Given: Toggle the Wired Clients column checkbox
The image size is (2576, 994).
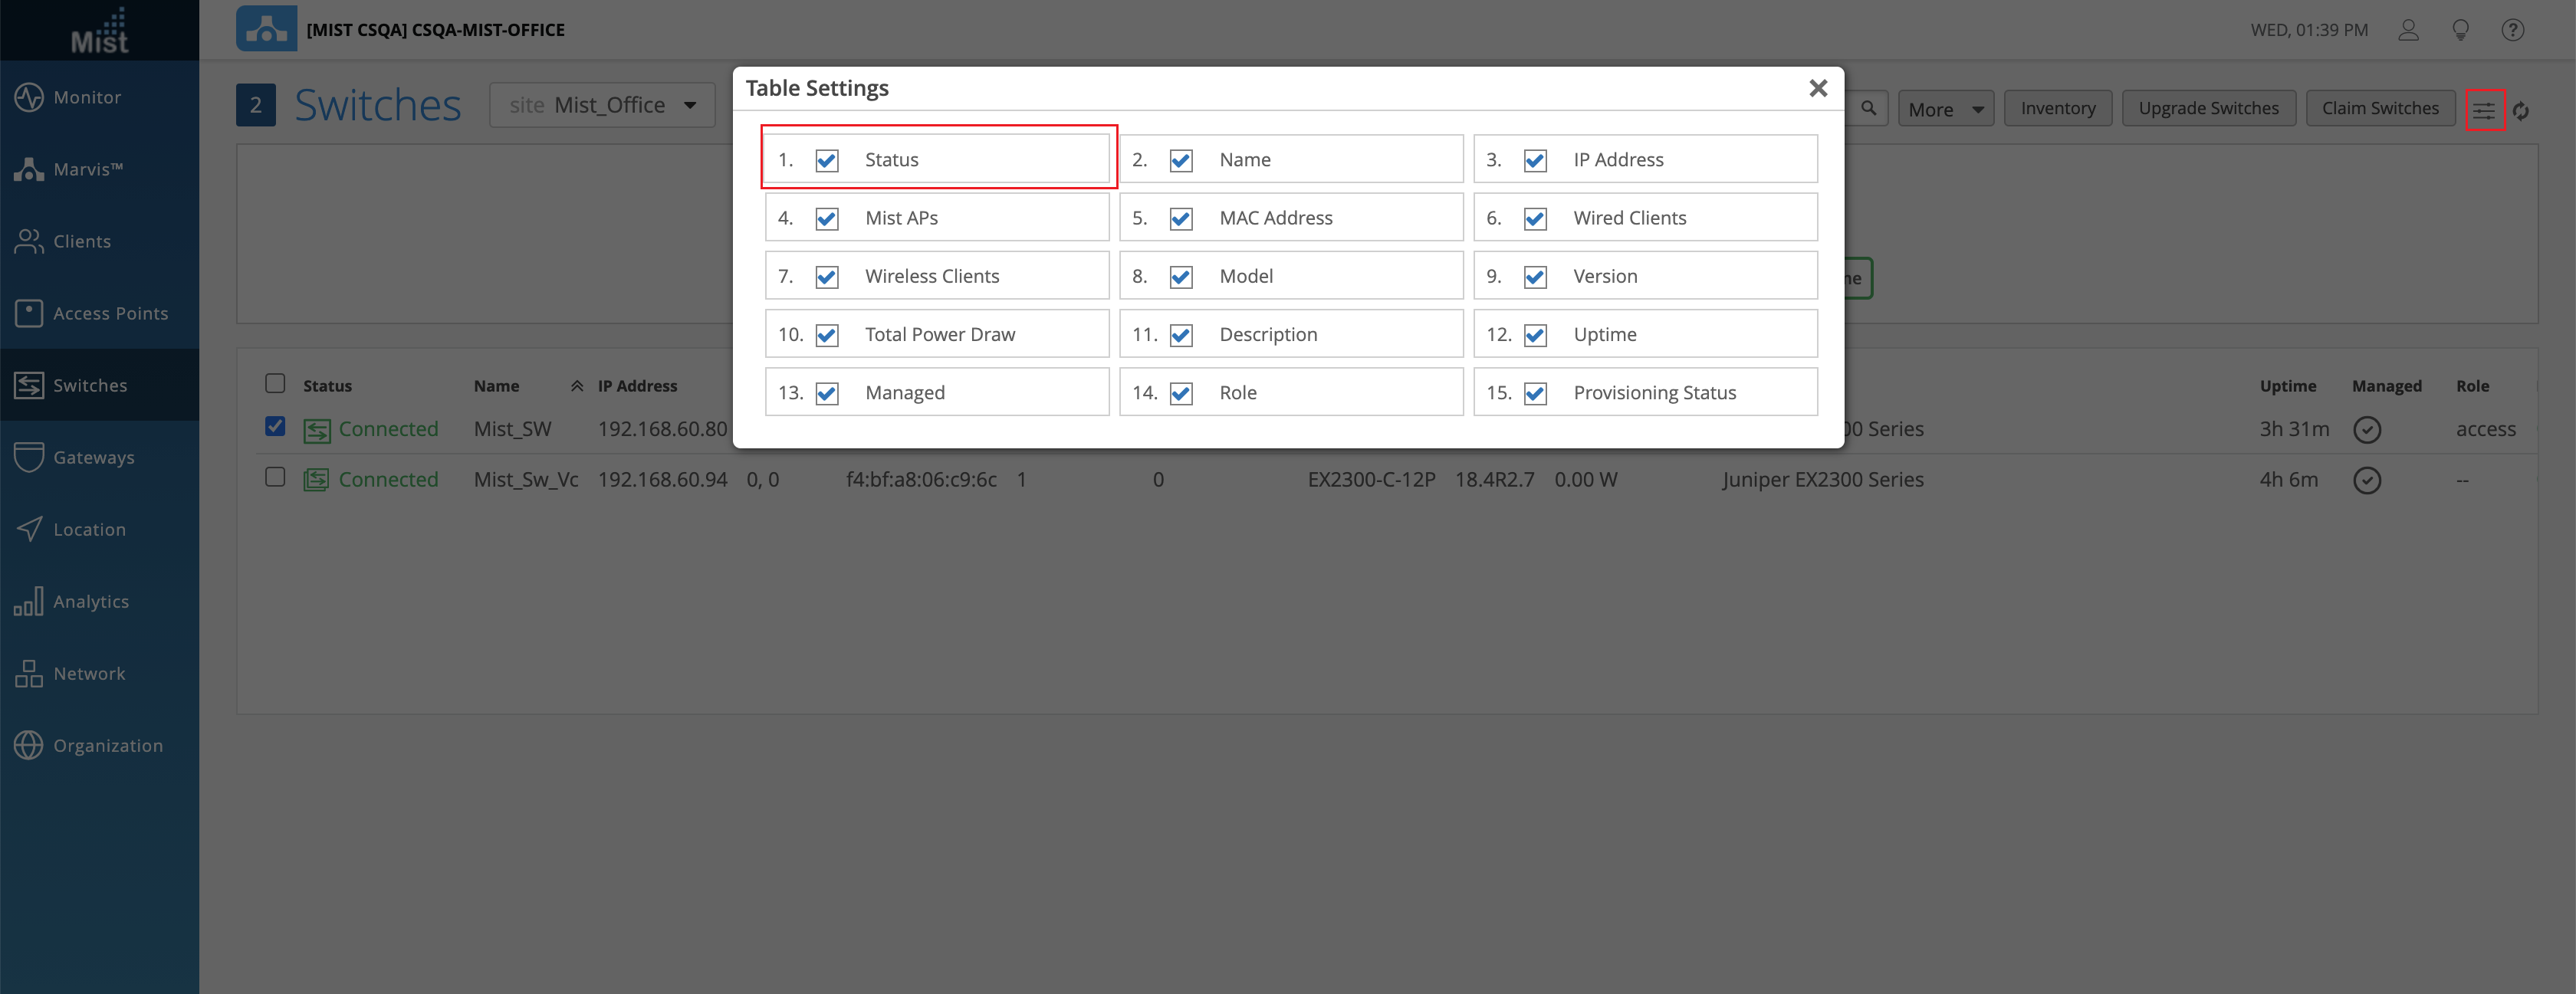Looking at the screenshot, I should pos(1535,218).
